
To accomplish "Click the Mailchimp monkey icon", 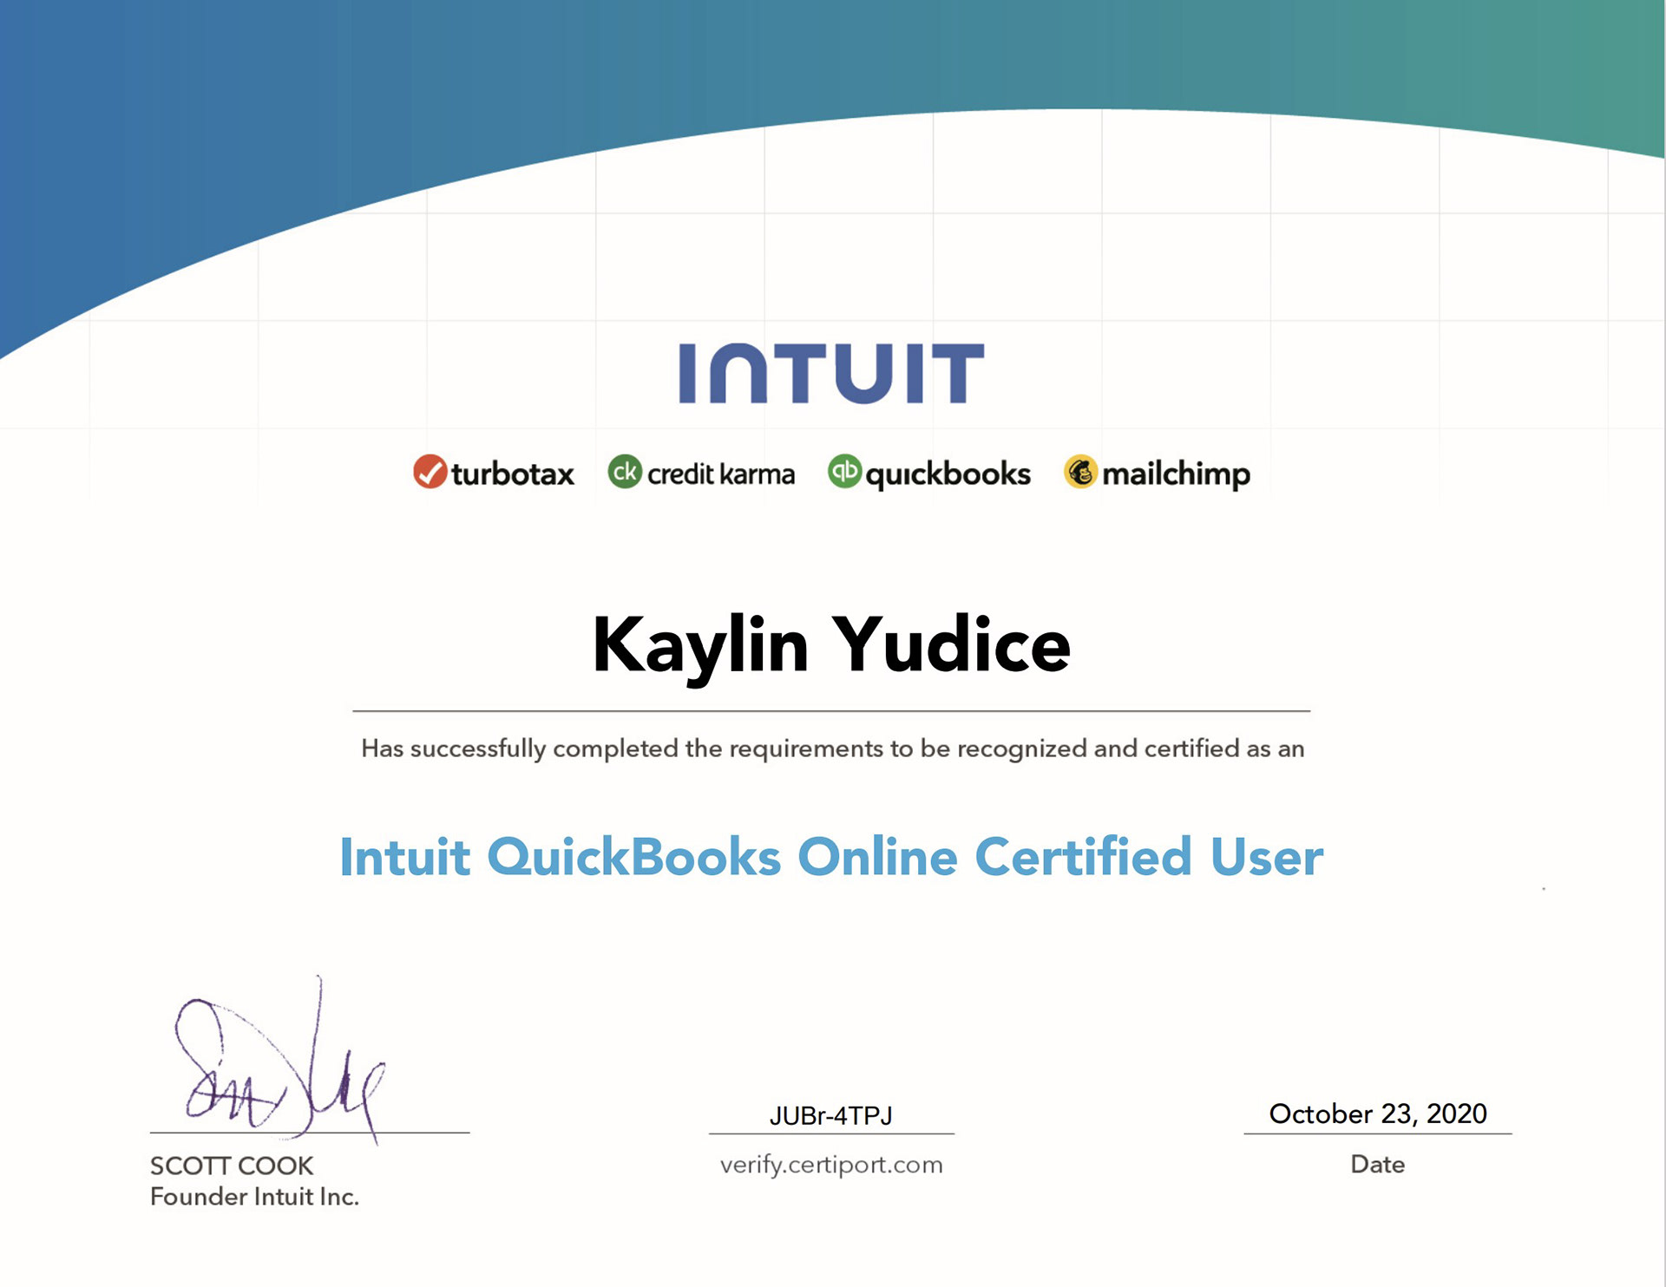I will tap(1081, 472).
